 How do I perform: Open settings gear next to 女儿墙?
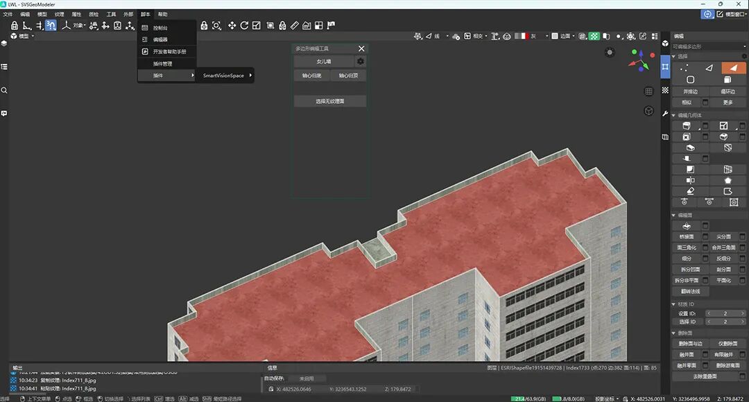(361, 62)
